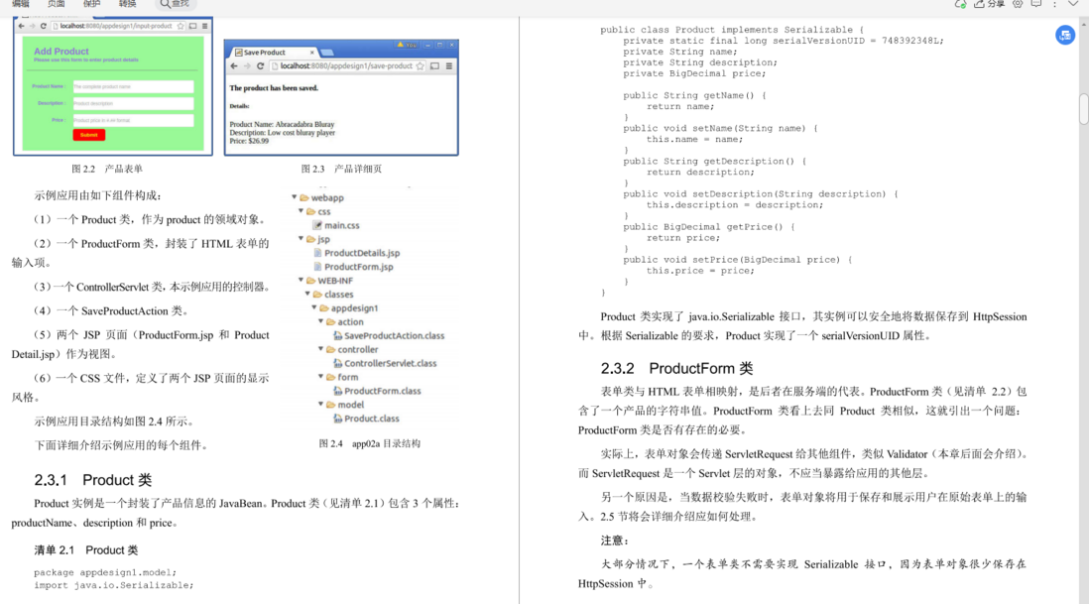Click the Product Name field in Add Product form
The width and height of the screenshot is (1089, 604).
click(133, 87)
